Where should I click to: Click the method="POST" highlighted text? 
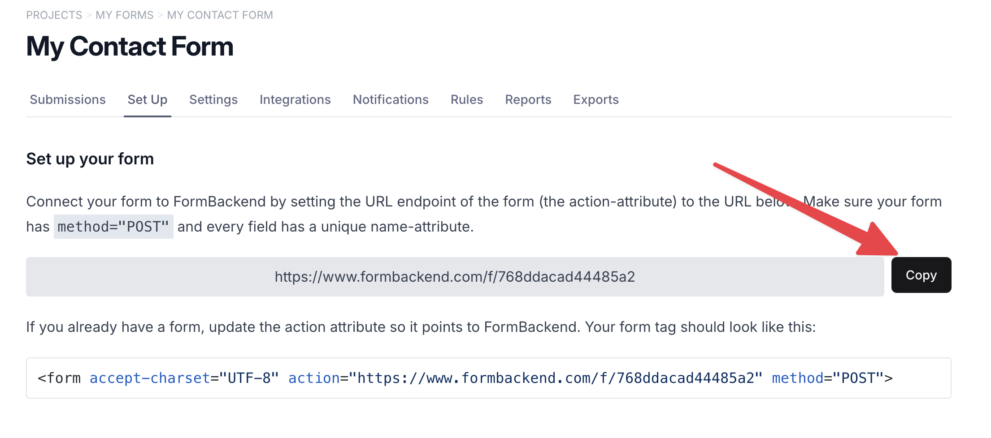tap(113, 226)
